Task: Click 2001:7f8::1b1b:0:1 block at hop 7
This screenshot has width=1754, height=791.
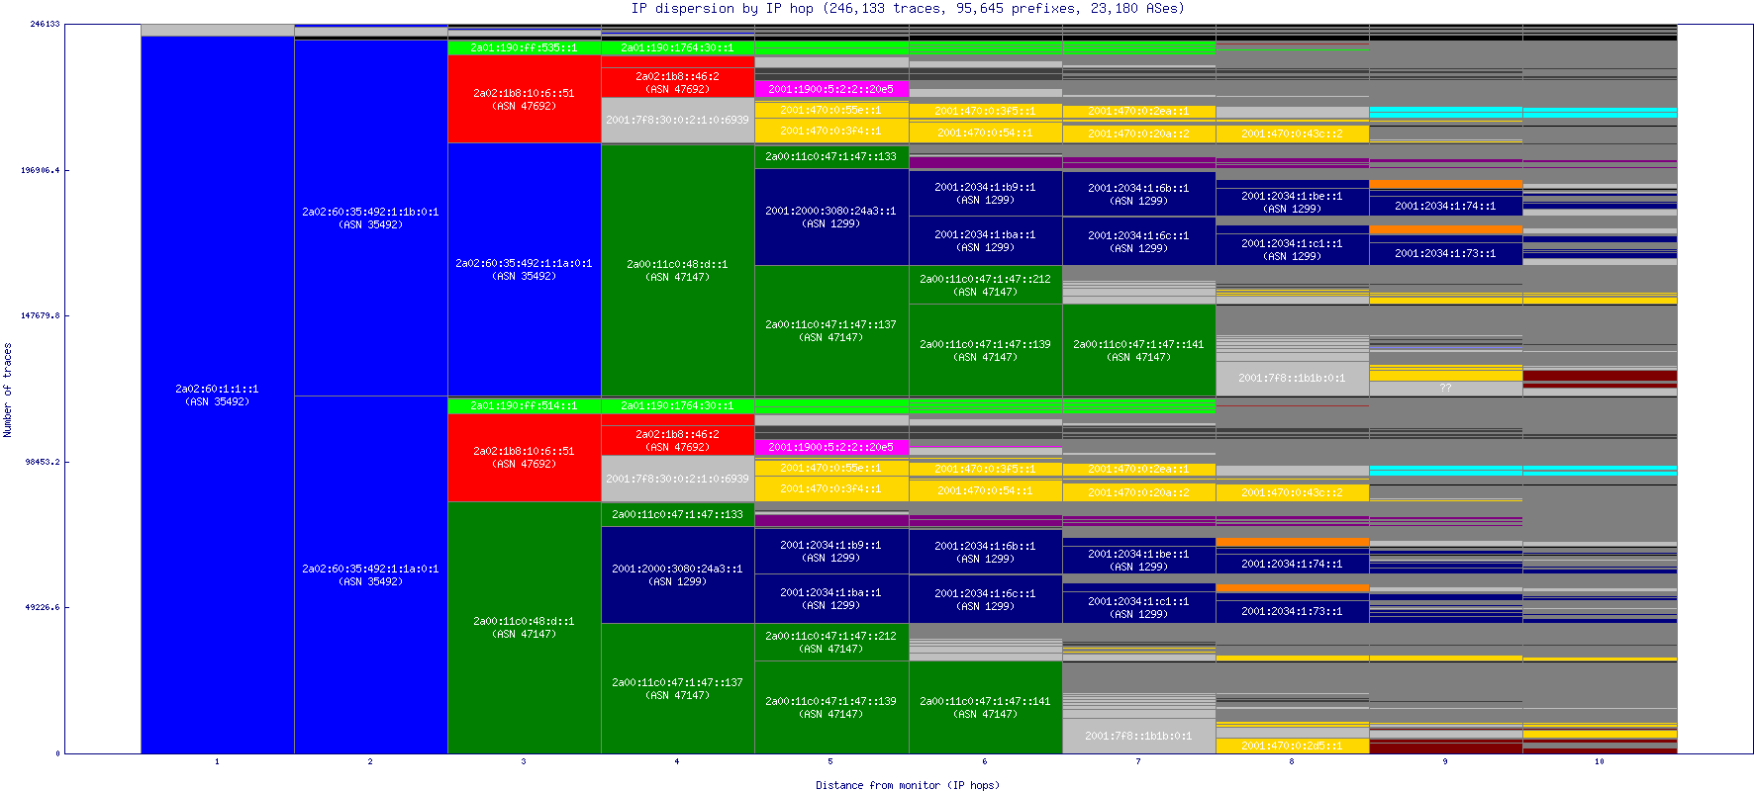Action: click(x=1138, y=736)
